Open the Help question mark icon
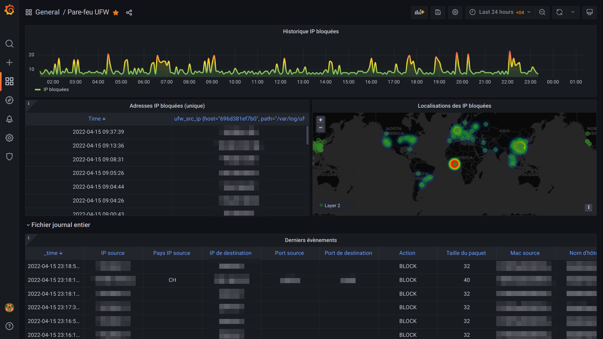 [9, 326]
